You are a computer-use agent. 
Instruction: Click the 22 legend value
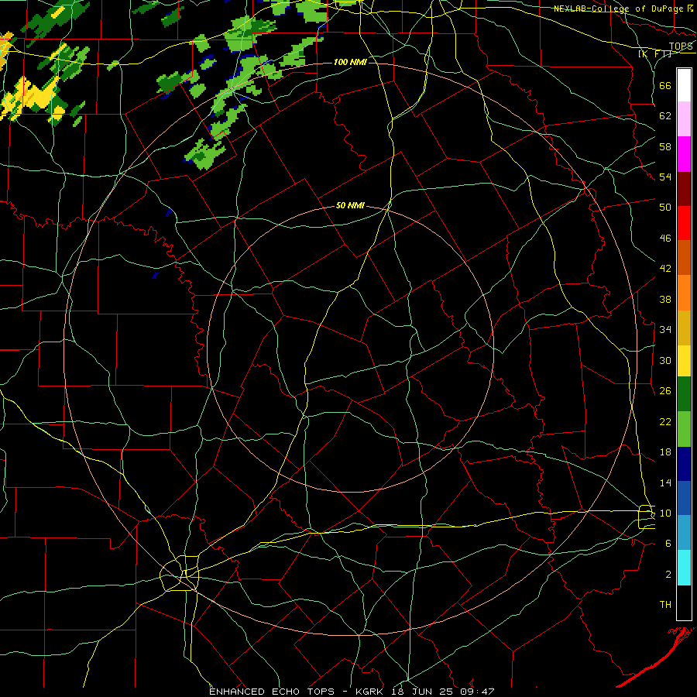pos(665,421)
